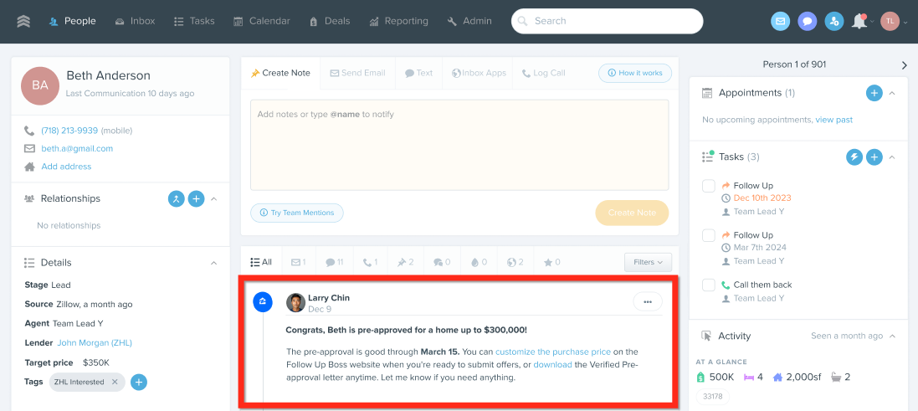Screen dimensions: 918x411
Task: Add a new tag with plus icon
Action: point(139,382)
